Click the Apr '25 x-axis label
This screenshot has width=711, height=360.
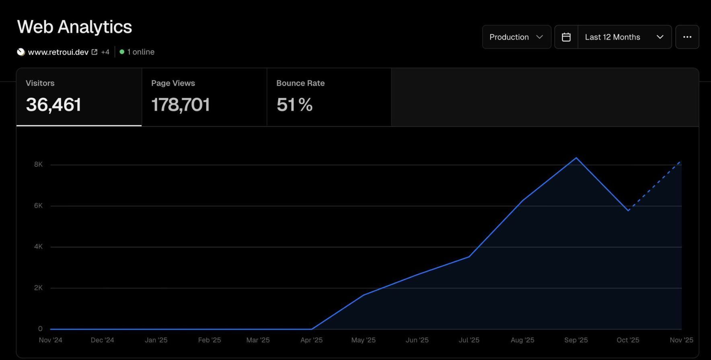tap(312, 340)
